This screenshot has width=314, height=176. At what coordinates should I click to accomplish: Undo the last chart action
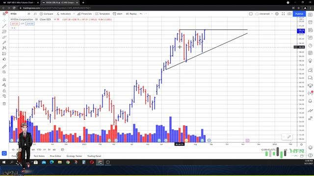[141, 14]
